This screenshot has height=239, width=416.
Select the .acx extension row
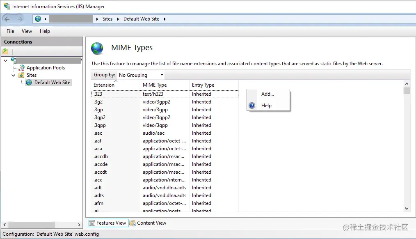[x=165, y=180]
